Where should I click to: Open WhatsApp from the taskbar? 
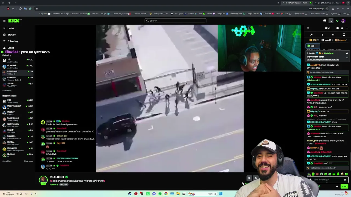[x=148, y=194]
